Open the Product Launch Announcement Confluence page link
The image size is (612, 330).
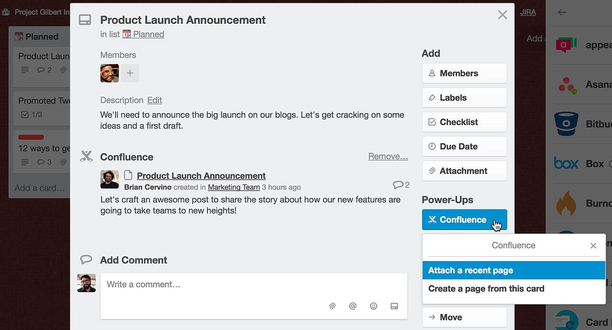click(x=201, y=176)
